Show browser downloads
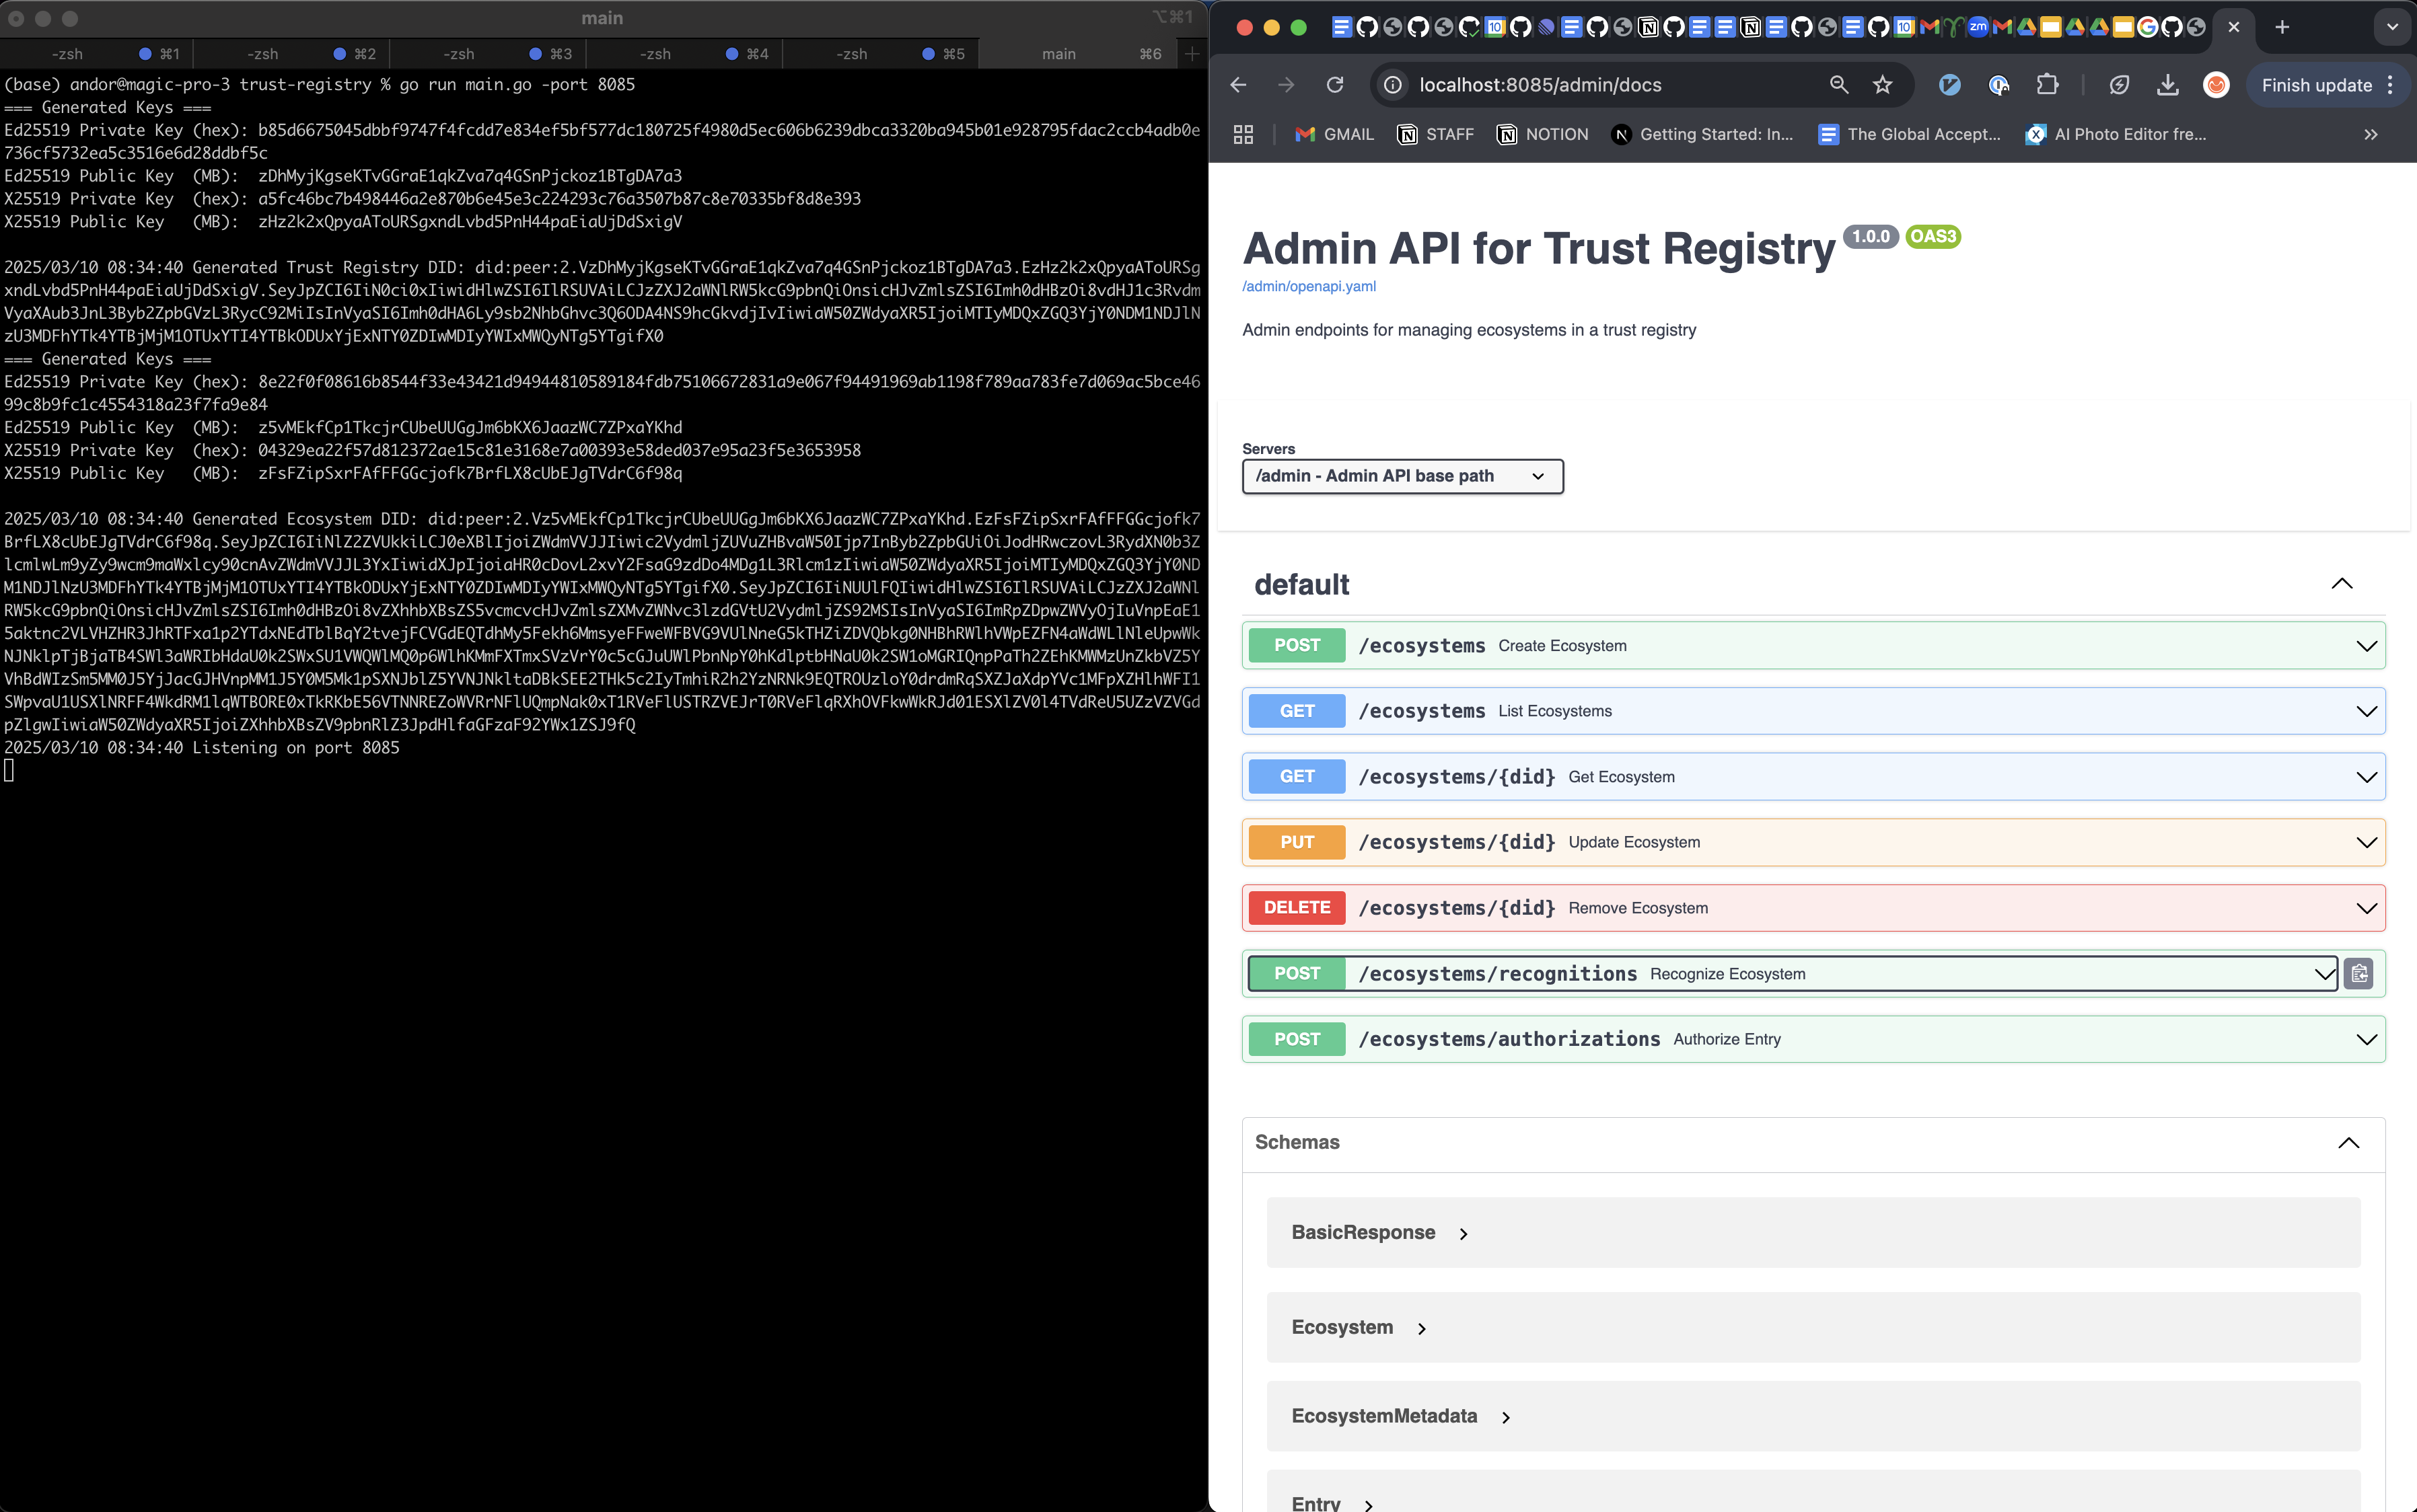 (x=2168, y=85)
